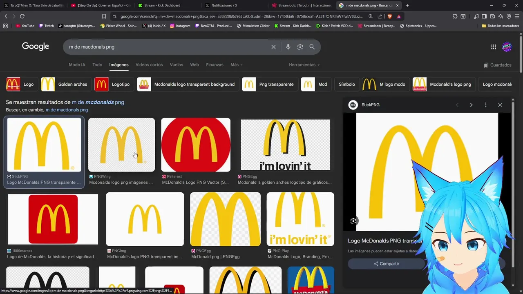The height and width of the screenshot is (294, 523).
Task: Open the PNG Play i'm lovin' it thumbnail
Action: coord(300,219)
